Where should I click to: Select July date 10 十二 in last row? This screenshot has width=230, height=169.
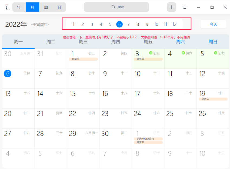coord(213,158)
